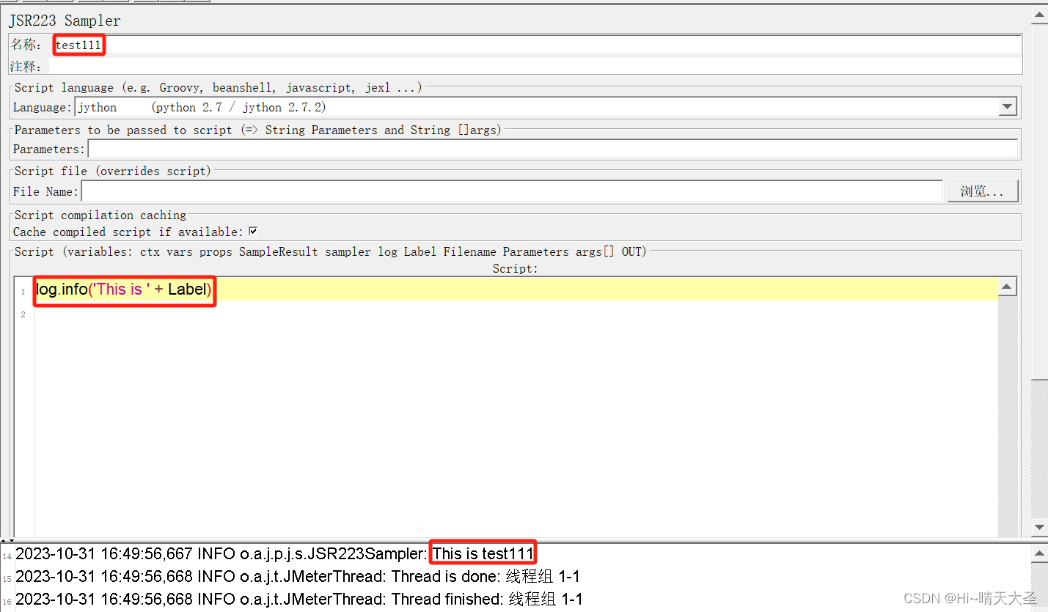Click line number 2 in script gutter

pyautogui.click(x=23, y=314)
